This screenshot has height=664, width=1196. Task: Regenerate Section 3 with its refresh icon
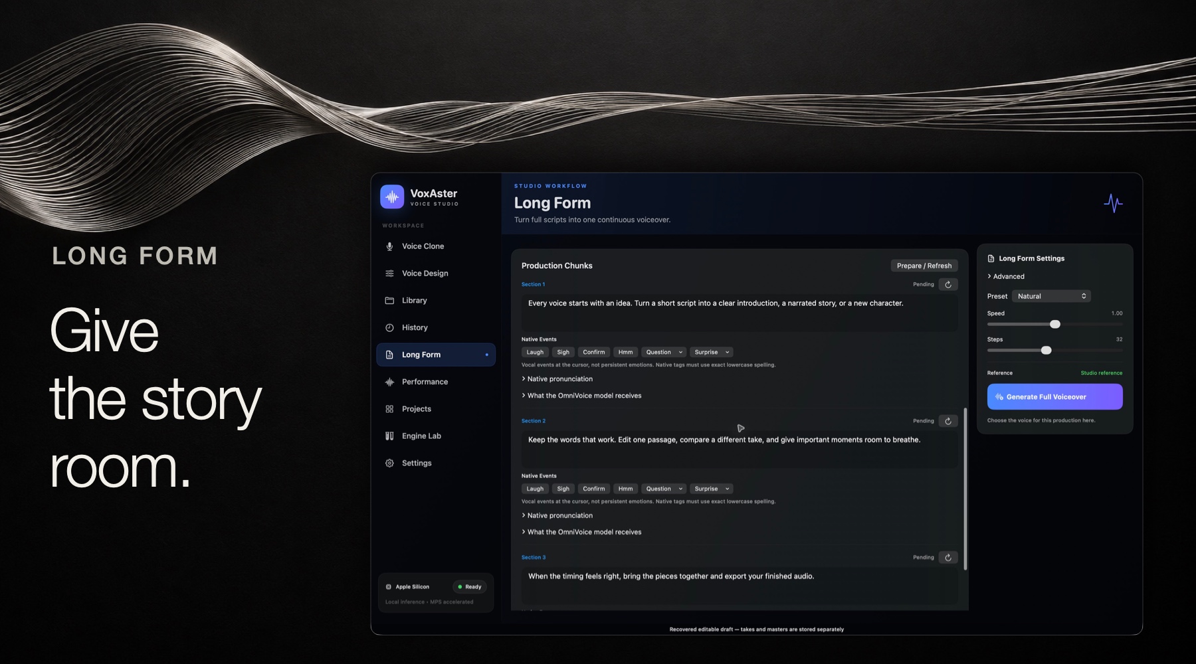pyautogui.click(x=948, y=558)
